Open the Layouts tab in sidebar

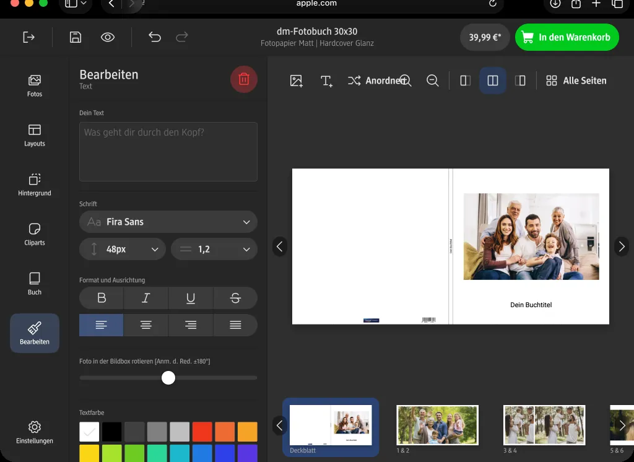tap(35, 136)
